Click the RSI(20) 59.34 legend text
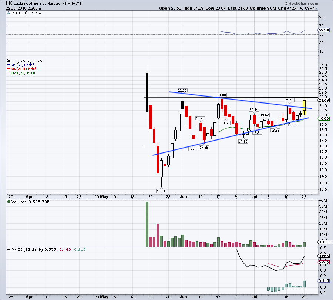Viewport: 333px width, 300px height. click(26, 13)
